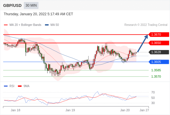Click the Jan 18 date axis label
This screenshot has width=170, height=115.
pyautogui.click(x=16, y=110)
